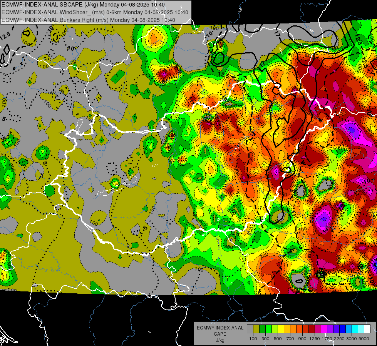Click the 100 tick label in legend

(x=253, y=339)
